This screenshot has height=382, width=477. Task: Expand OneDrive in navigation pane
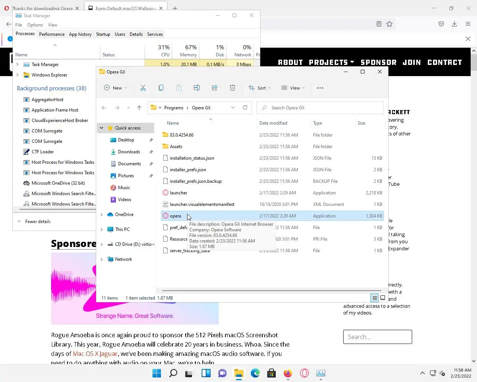click(x=101, y=215)
